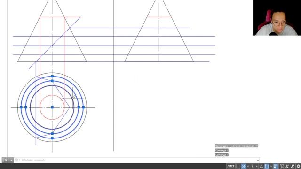Image resolution: width=301 pixels, height=169 pixels.
Task: Select the center grip of the circles
Action: click(x=52, y=108)
